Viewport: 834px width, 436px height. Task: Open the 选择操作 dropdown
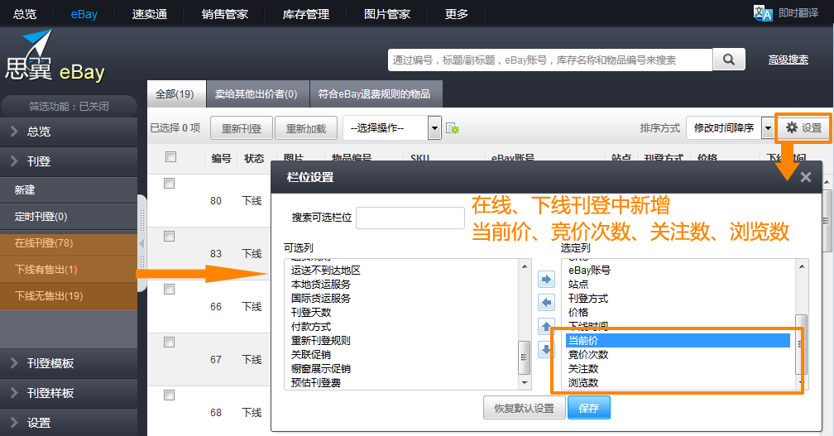pyautogui.click(x=392, y=127)
